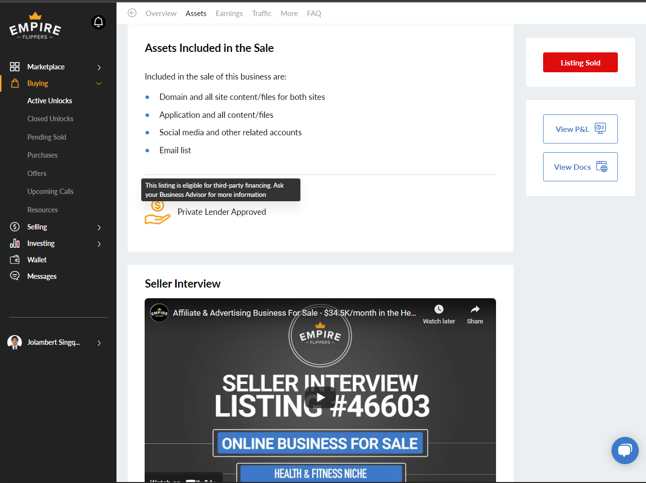Select Selling label in sidebar

pyautogui.click(x=37, y=227)
